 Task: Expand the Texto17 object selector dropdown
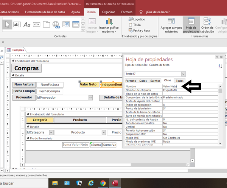pyautogui.click(x=183, y=74)
